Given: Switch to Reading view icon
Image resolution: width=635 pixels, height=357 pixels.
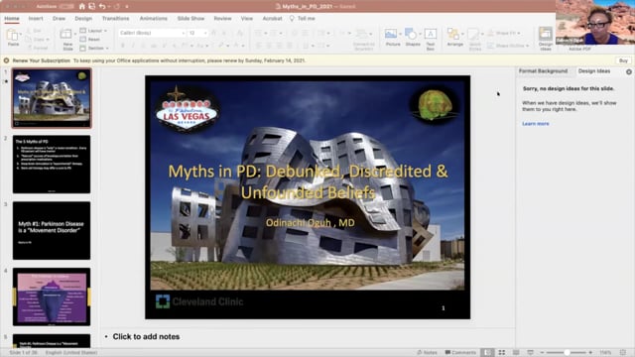Looking at the screenshot, I should click(516, 353).
